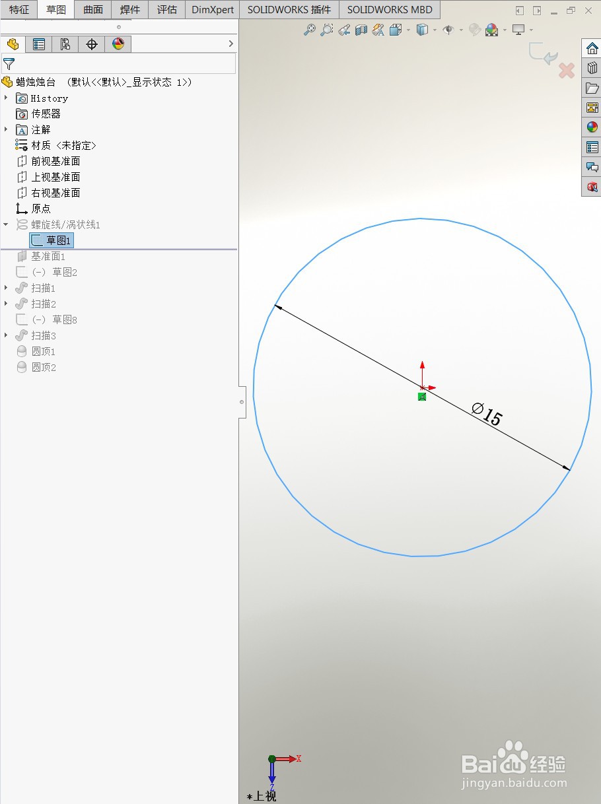Select the 原点 origin item

click(33, 209)
